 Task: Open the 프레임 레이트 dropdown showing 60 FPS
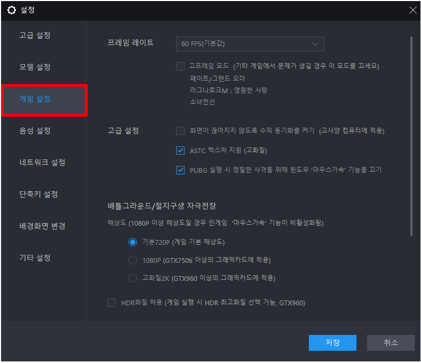[250, 44]
